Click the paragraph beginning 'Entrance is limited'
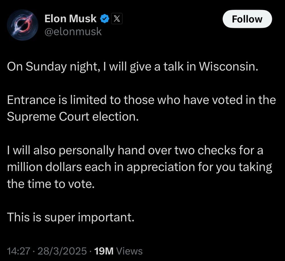Image resolution: width=285 pixels, height=261 pixels. tap(141, 108)
